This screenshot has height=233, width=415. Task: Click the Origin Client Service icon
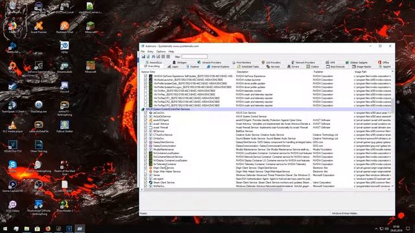[x=150, y=168]
